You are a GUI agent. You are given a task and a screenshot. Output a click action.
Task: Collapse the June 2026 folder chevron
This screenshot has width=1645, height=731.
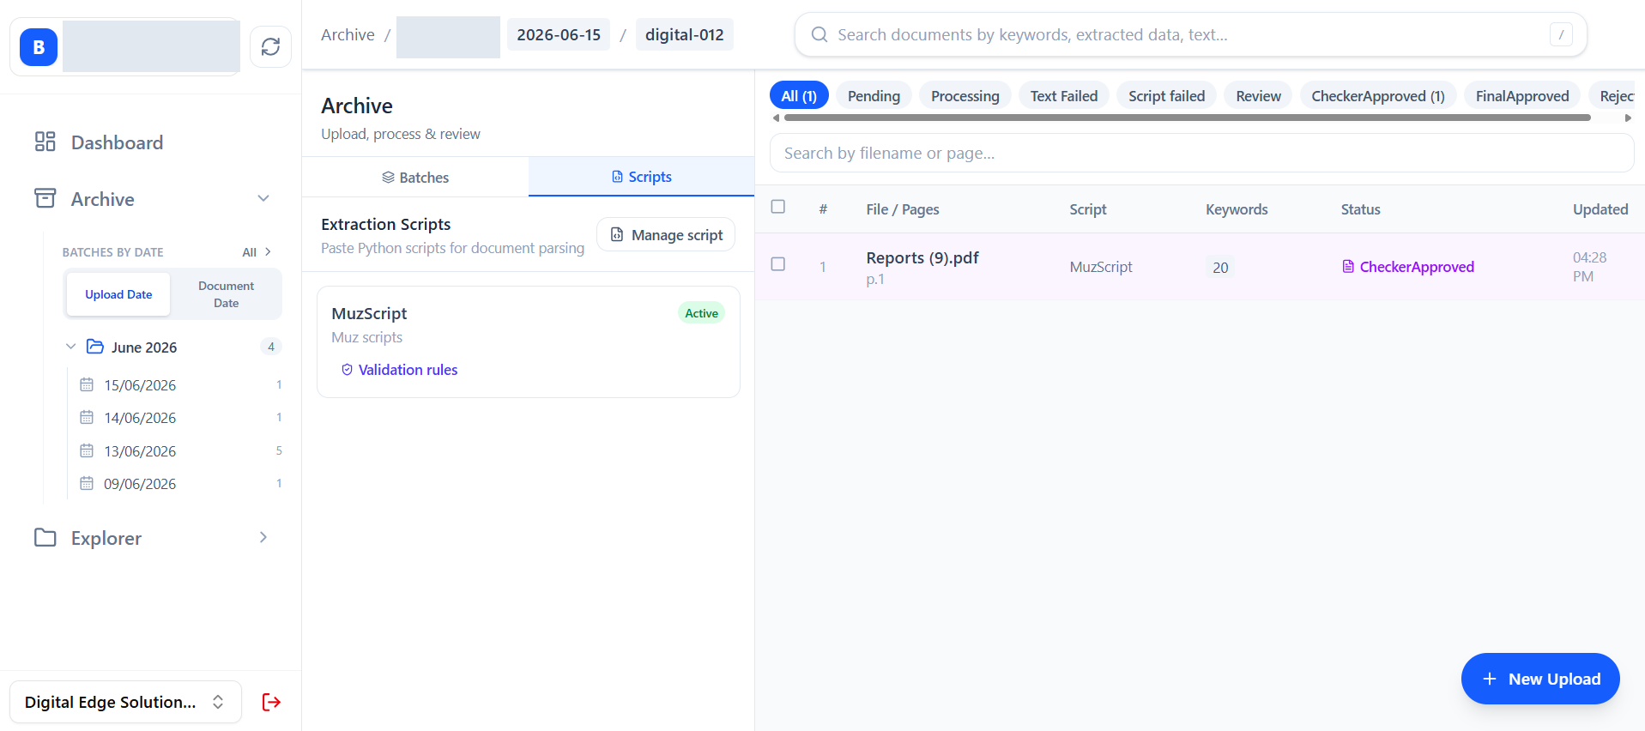pyautogui.click(x=71, y=347)
